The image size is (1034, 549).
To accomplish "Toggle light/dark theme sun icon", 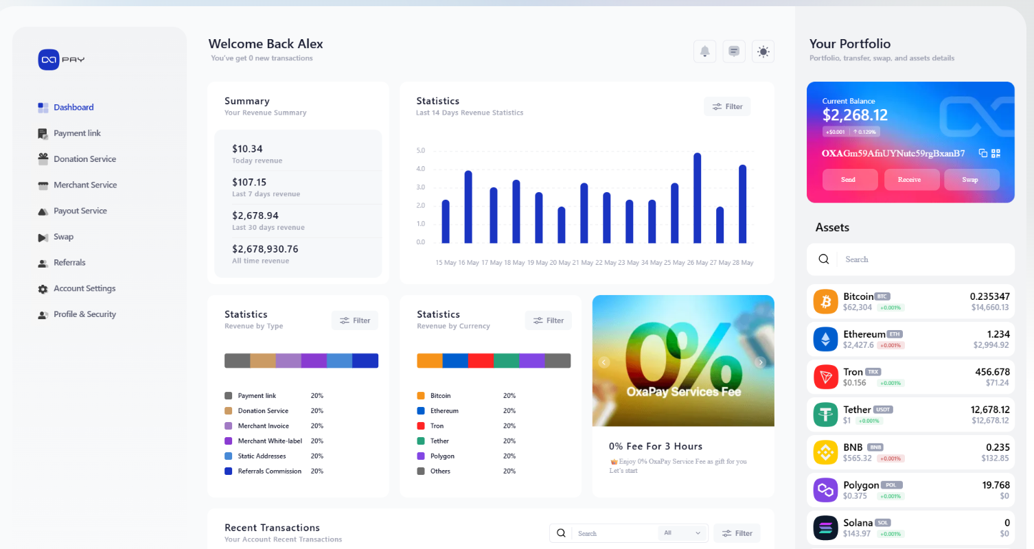I will [x=763, y=51].
